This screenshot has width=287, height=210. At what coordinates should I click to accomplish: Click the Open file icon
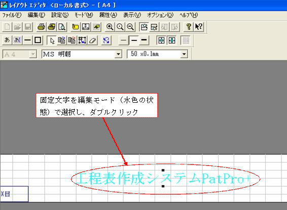[x=18, y=27]
